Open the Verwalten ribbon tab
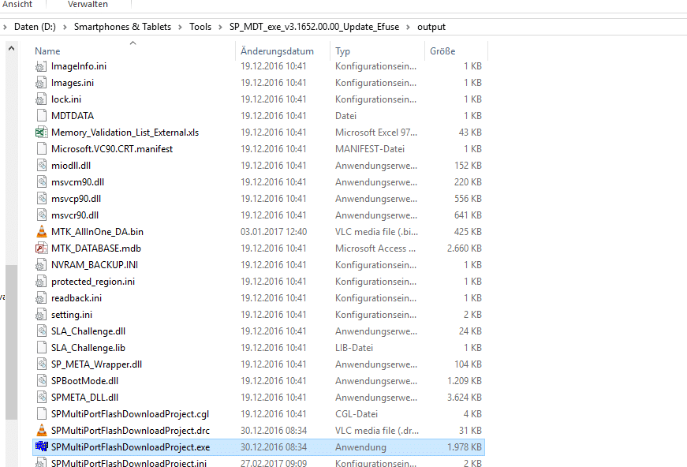Viewport: 687px width, 467px height. pyautogui.click(x=88, y=5)
